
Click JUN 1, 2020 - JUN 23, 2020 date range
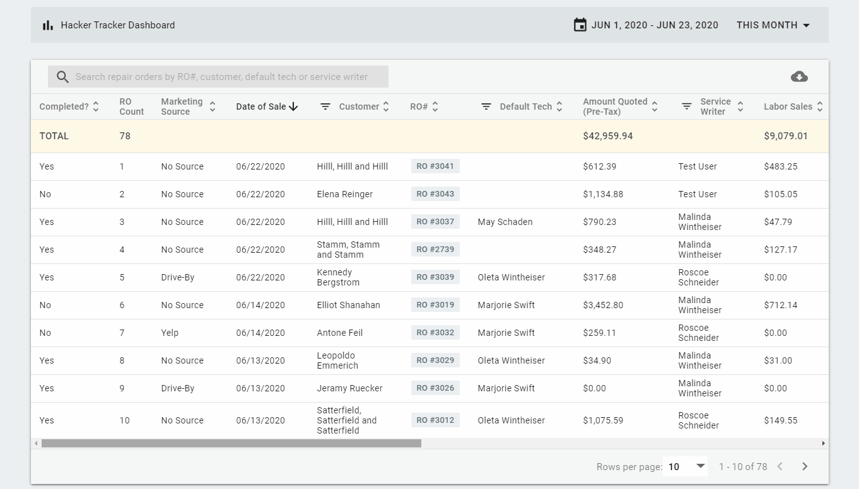655,25
